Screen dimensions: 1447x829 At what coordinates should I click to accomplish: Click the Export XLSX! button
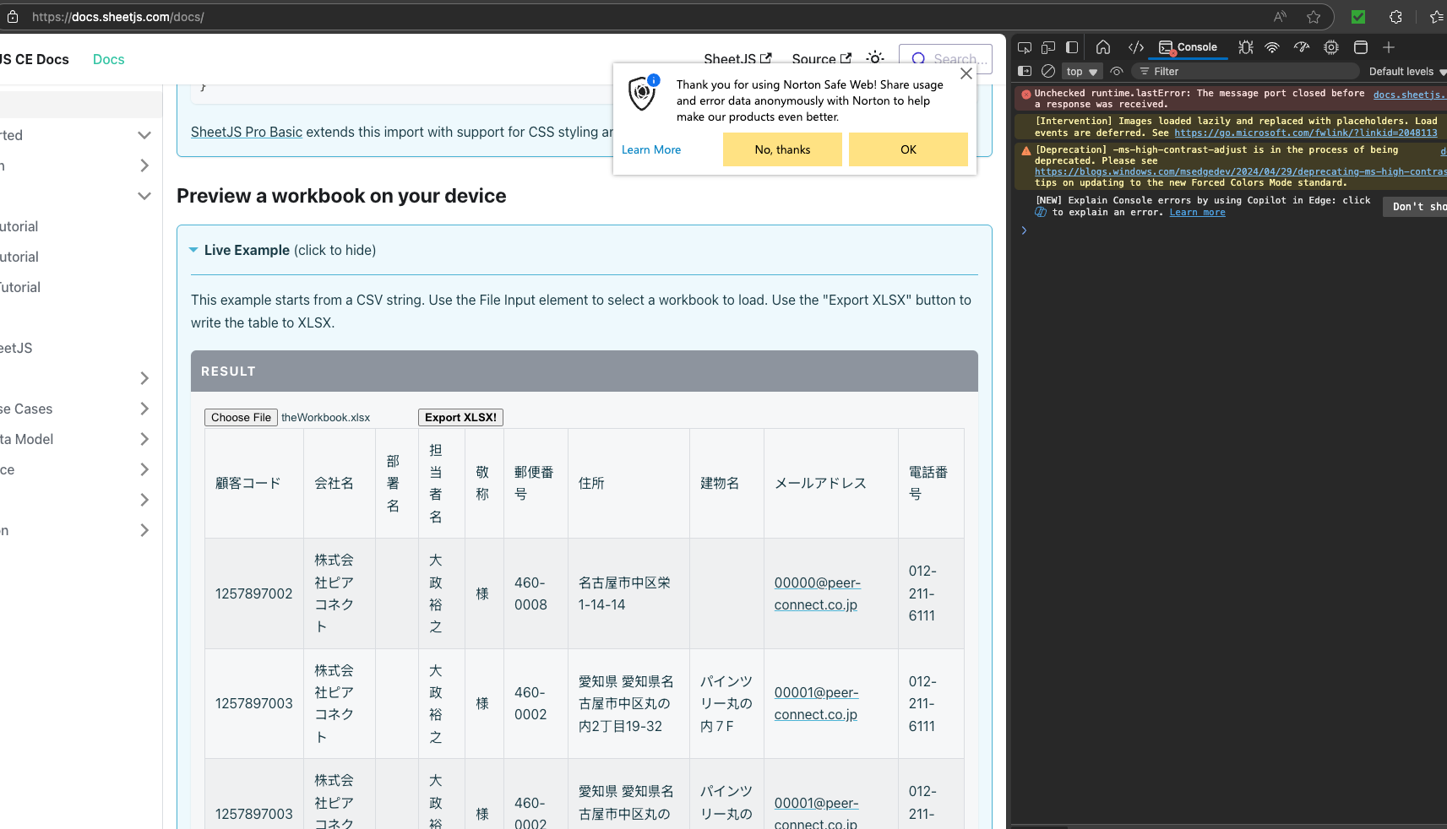(x=460, y=417)
